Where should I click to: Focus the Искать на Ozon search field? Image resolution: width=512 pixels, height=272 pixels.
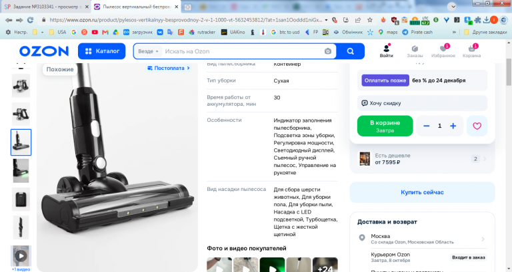pos(243,51)
